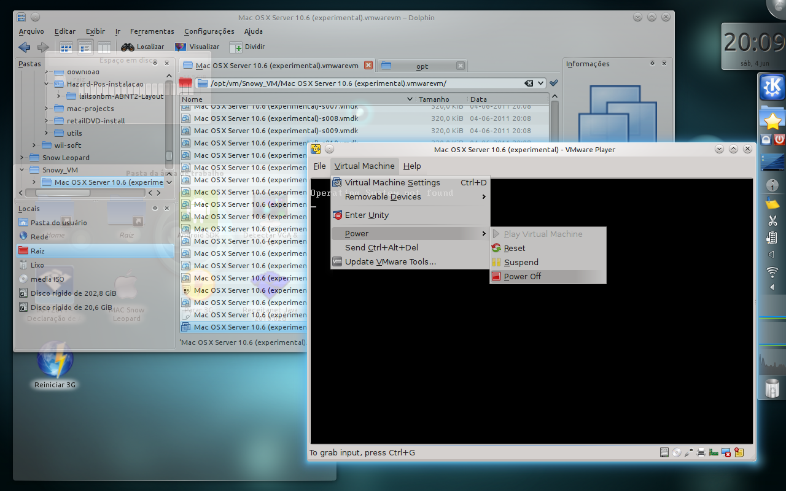The width and height of the screenshot is (786, 491).
Task: Select Enter Unity menu entry
Action: click(x=410, y=215)
